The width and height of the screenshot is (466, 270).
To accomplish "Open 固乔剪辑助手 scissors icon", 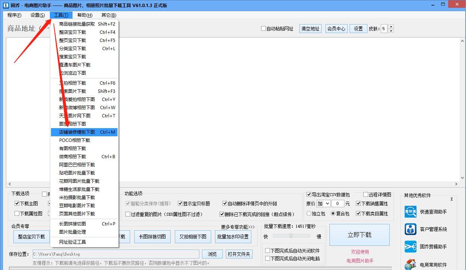I will tap(410, 246).
